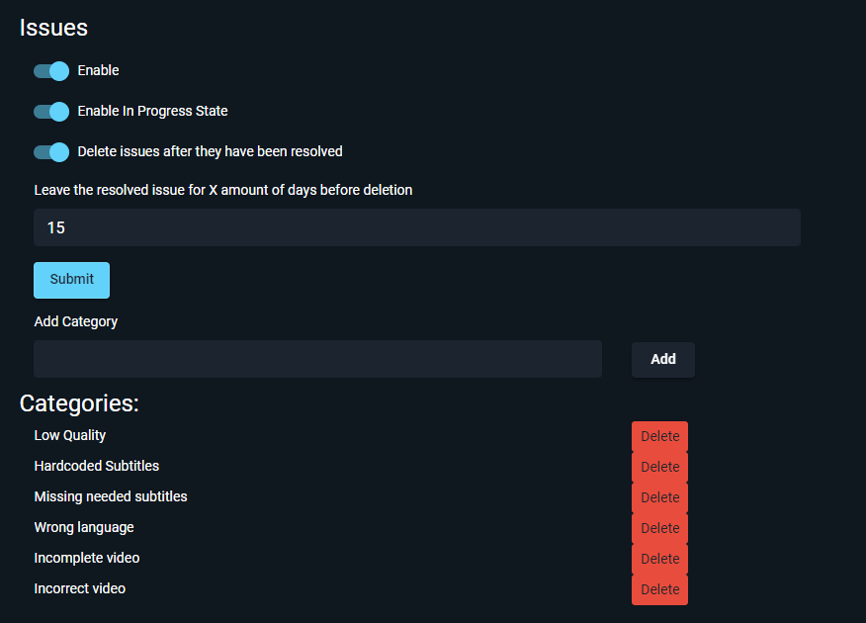Toggle the Enable switch off
Image resolution: width=866 pixels, height=623 pixels.
click(50, 70)
